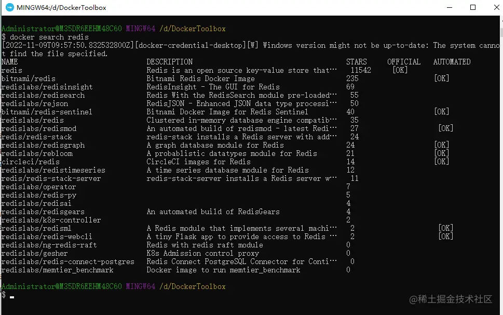503x315 pixels.
Task: Select the 'redislabs/memtier_benchmark' image name
Action: [58, 270]
